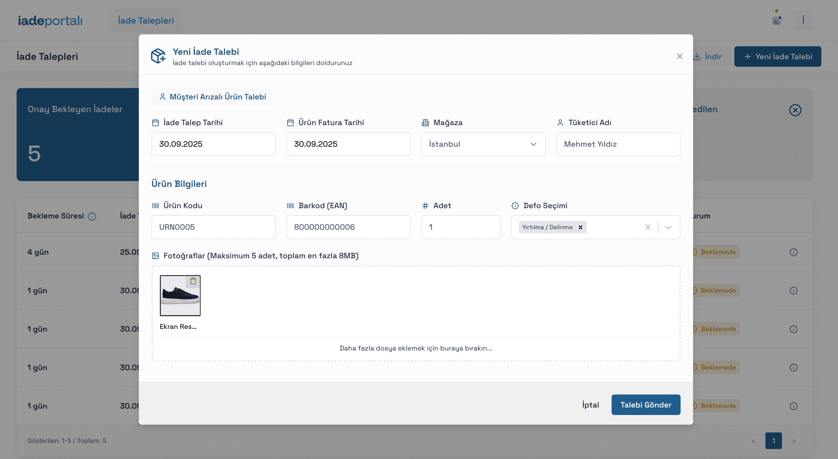Image resolution: width=838 pixels, height=459 pixels.
Task: Go to İade Talepleri navigation tab
Action: [146, 20]
